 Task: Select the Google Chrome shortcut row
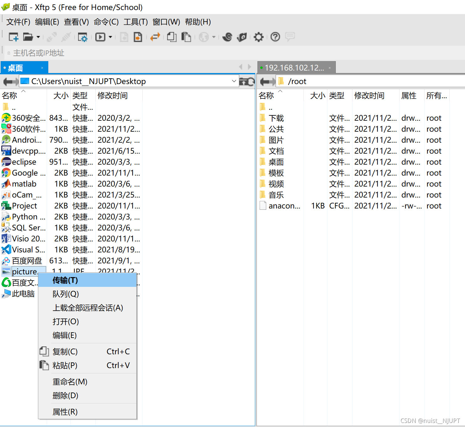click(71, 173)
